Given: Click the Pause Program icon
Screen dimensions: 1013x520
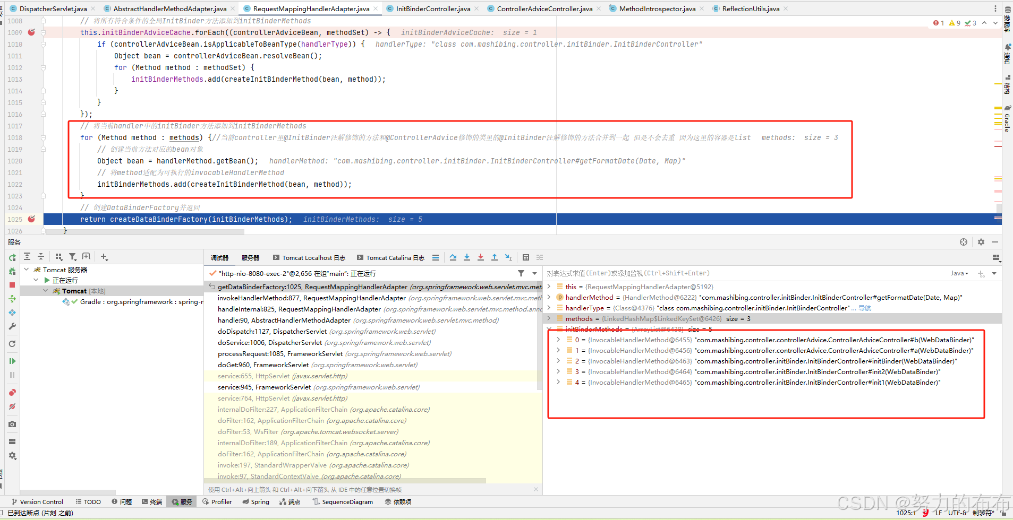Looking at the screenshot, I should coord(12,375).
